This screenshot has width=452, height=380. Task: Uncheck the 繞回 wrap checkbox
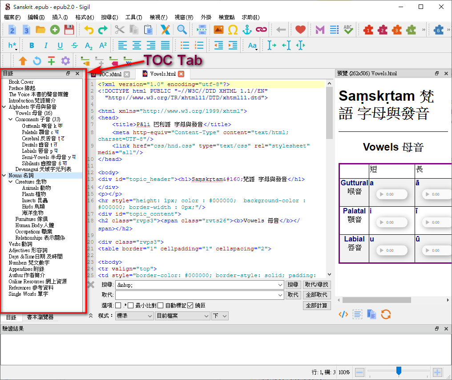[190, 306]
